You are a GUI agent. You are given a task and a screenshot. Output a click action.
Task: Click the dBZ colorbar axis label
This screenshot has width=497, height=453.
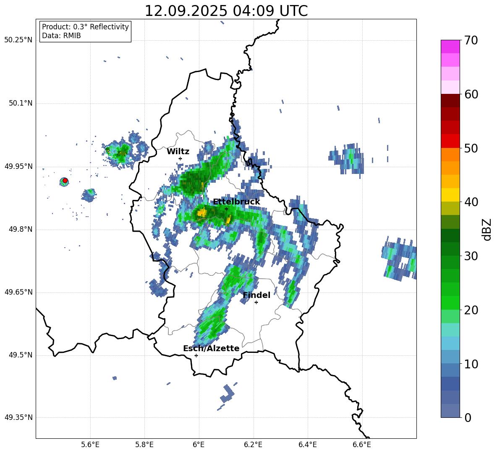(487, 229)
